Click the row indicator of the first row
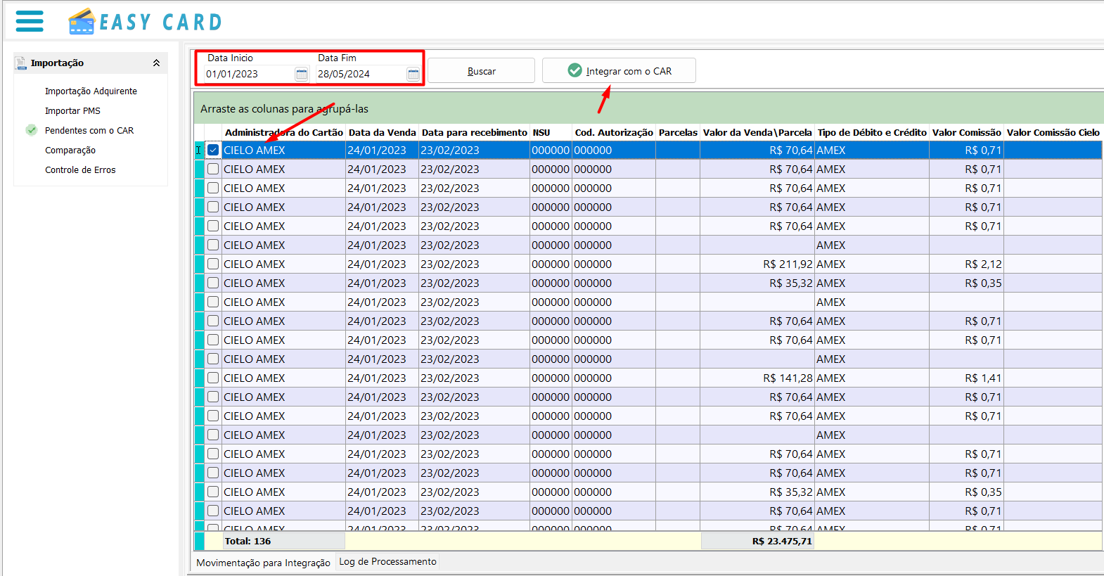This screenshot has width=1104, height=576. (x=199, y=150)
